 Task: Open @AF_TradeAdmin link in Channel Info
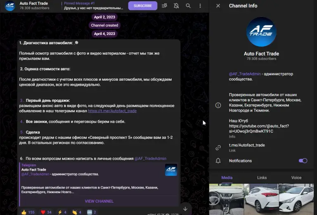pos(245,74)
